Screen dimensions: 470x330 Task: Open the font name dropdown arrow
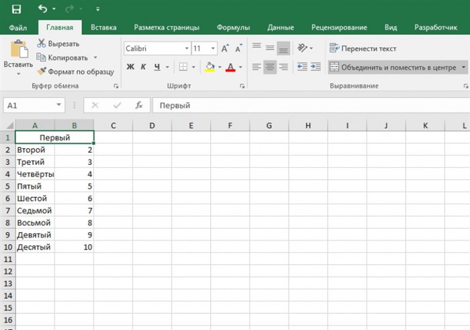pyautogui.click(x=187, y=48)
